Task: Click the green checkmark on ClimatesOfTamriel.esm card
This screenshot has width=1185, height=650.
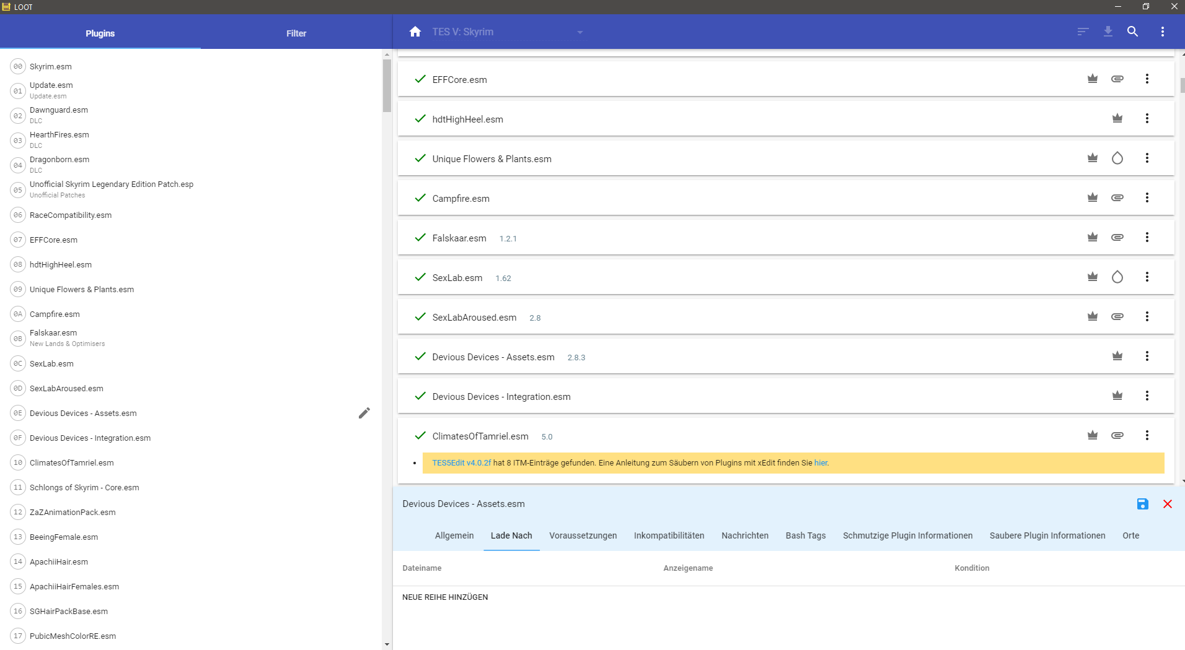Action: [420, 435]
